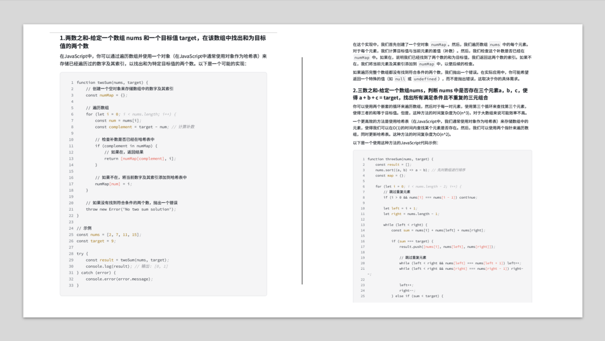Click the line beginning "const sum = nums[i]"
The width and height of the screenshot is (605, 341).
click(x=438, y=230)
